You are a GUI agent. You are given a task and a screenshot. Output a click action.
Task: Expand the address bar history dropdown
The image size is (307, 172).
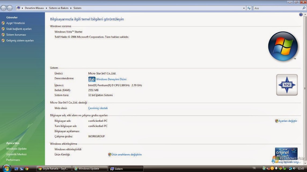tap(244, 8)
